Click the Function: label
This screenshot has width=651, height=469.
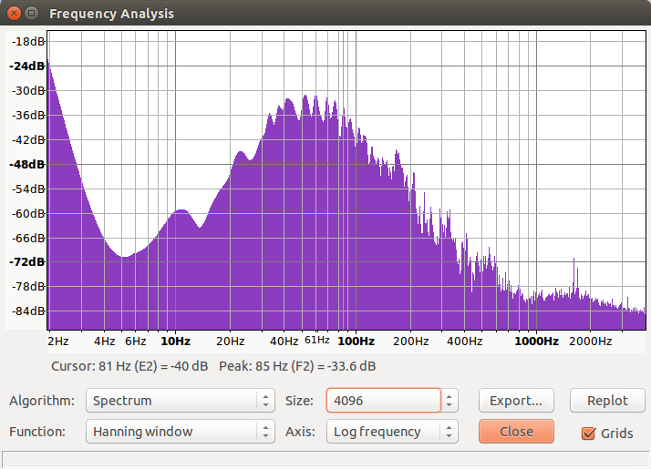(37, 432)
